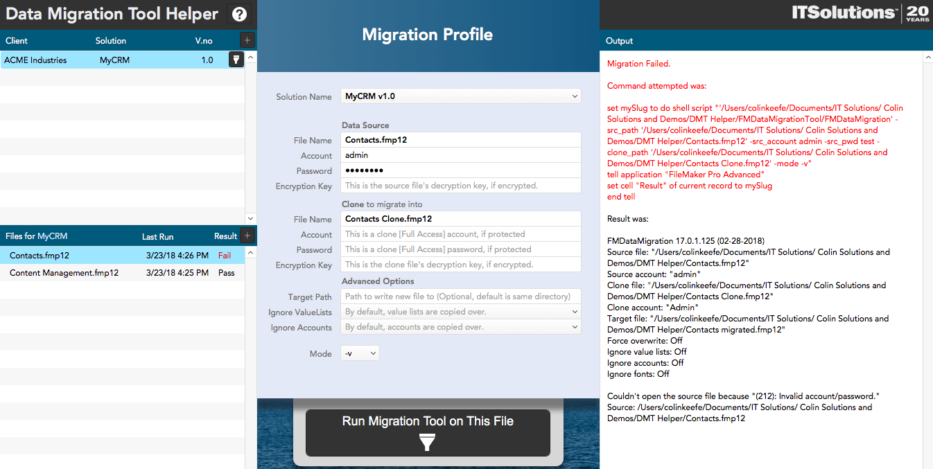
Task: Open the Mode dropdown
Action: 360,353
